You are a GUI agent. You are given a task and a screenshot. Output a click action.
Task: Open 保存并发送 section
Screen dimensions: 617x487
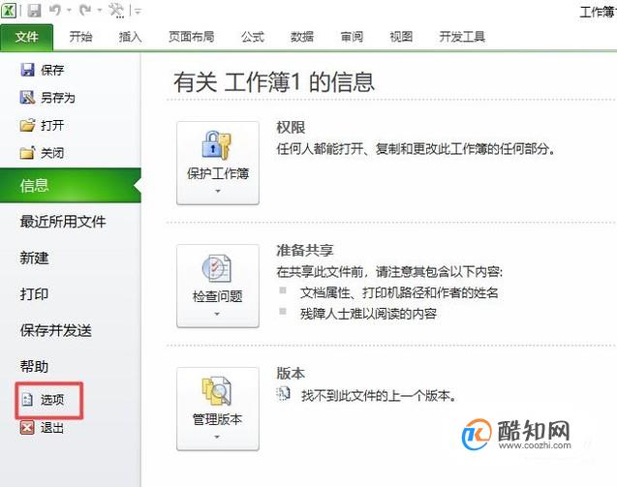pos(56,330)
